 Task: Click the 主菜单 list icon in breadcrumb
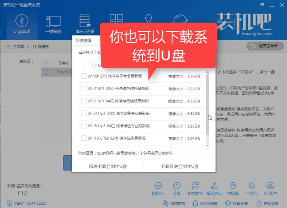point(7,46)
